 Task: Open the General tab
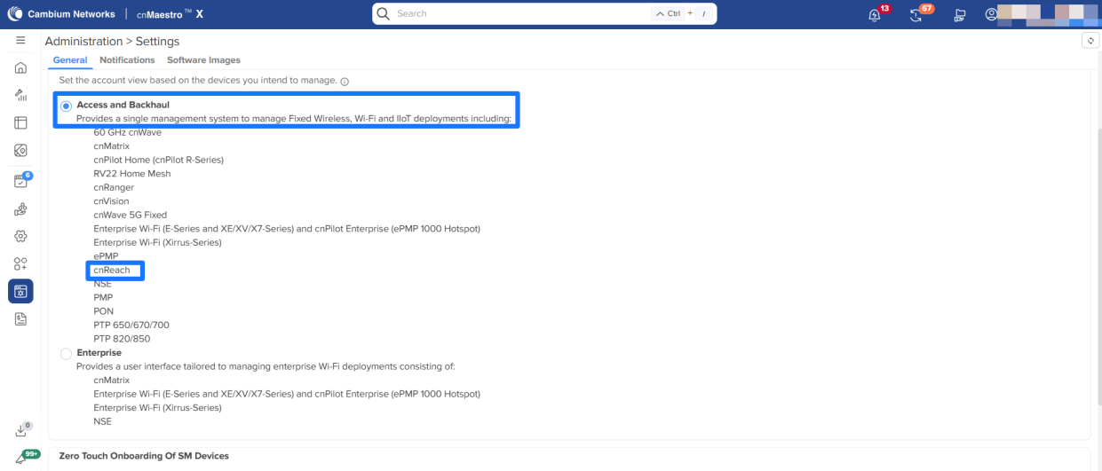[70, 60]
